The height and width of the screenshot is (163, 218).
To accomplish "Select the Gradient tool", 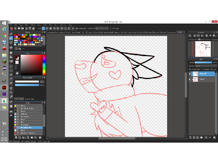I will tap(11, 61).
